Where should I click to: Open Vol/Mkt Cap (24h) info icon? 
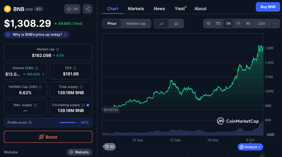pyautogui.click(x=40, y=87)
